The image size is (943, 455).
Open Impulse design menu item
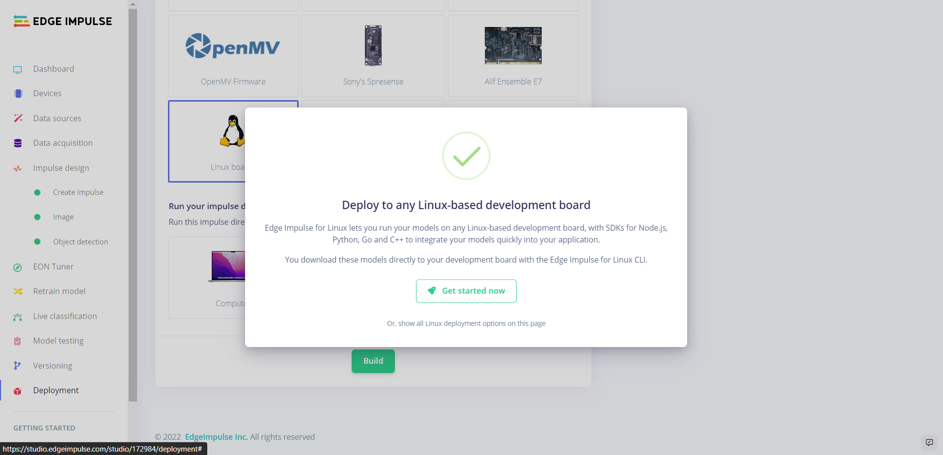(61, 168)
